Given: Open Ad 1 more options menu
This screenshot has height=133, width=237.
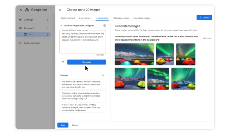Looking at the screenshot, I should click(x=48, y=35).
